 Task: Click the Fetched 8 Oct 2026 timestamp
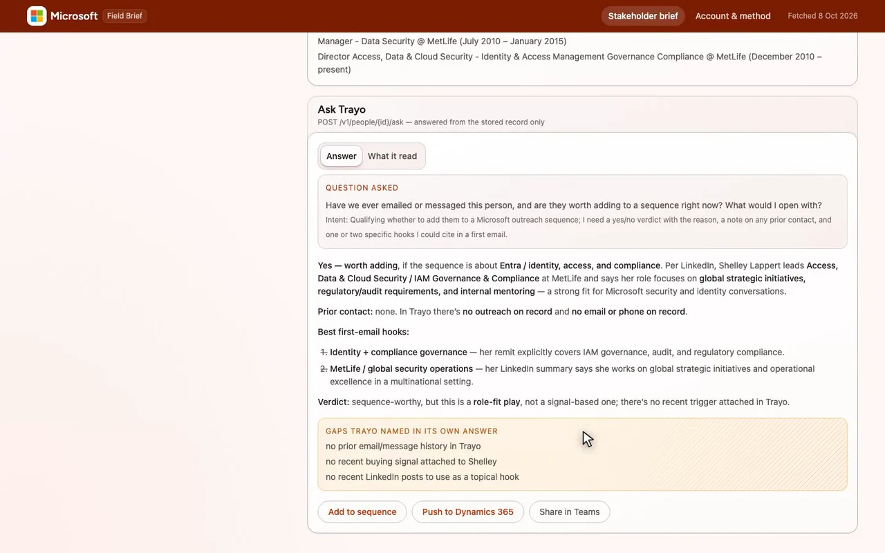click(823, 16)
